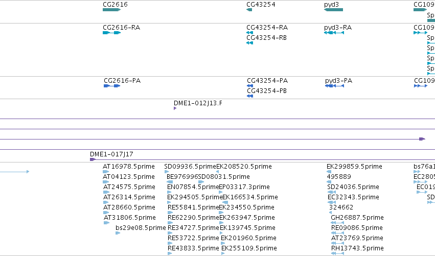
Task: Select the AT24575.5prime EST arrow
Action: click(106, 192)
